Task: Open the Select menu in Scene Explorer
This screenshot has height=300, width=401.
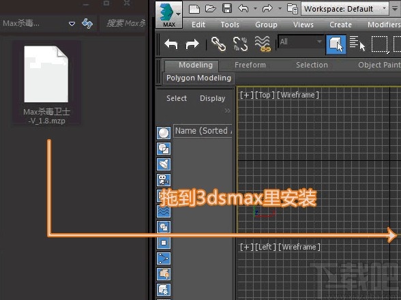Action: click(x=177, y=98)
